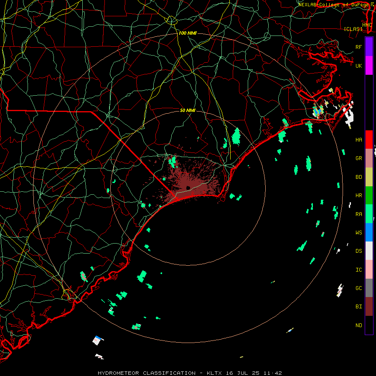Click the 11:42 time stamp
The width and height of the screenshot is (376, 376).
[x=273, y=373]
